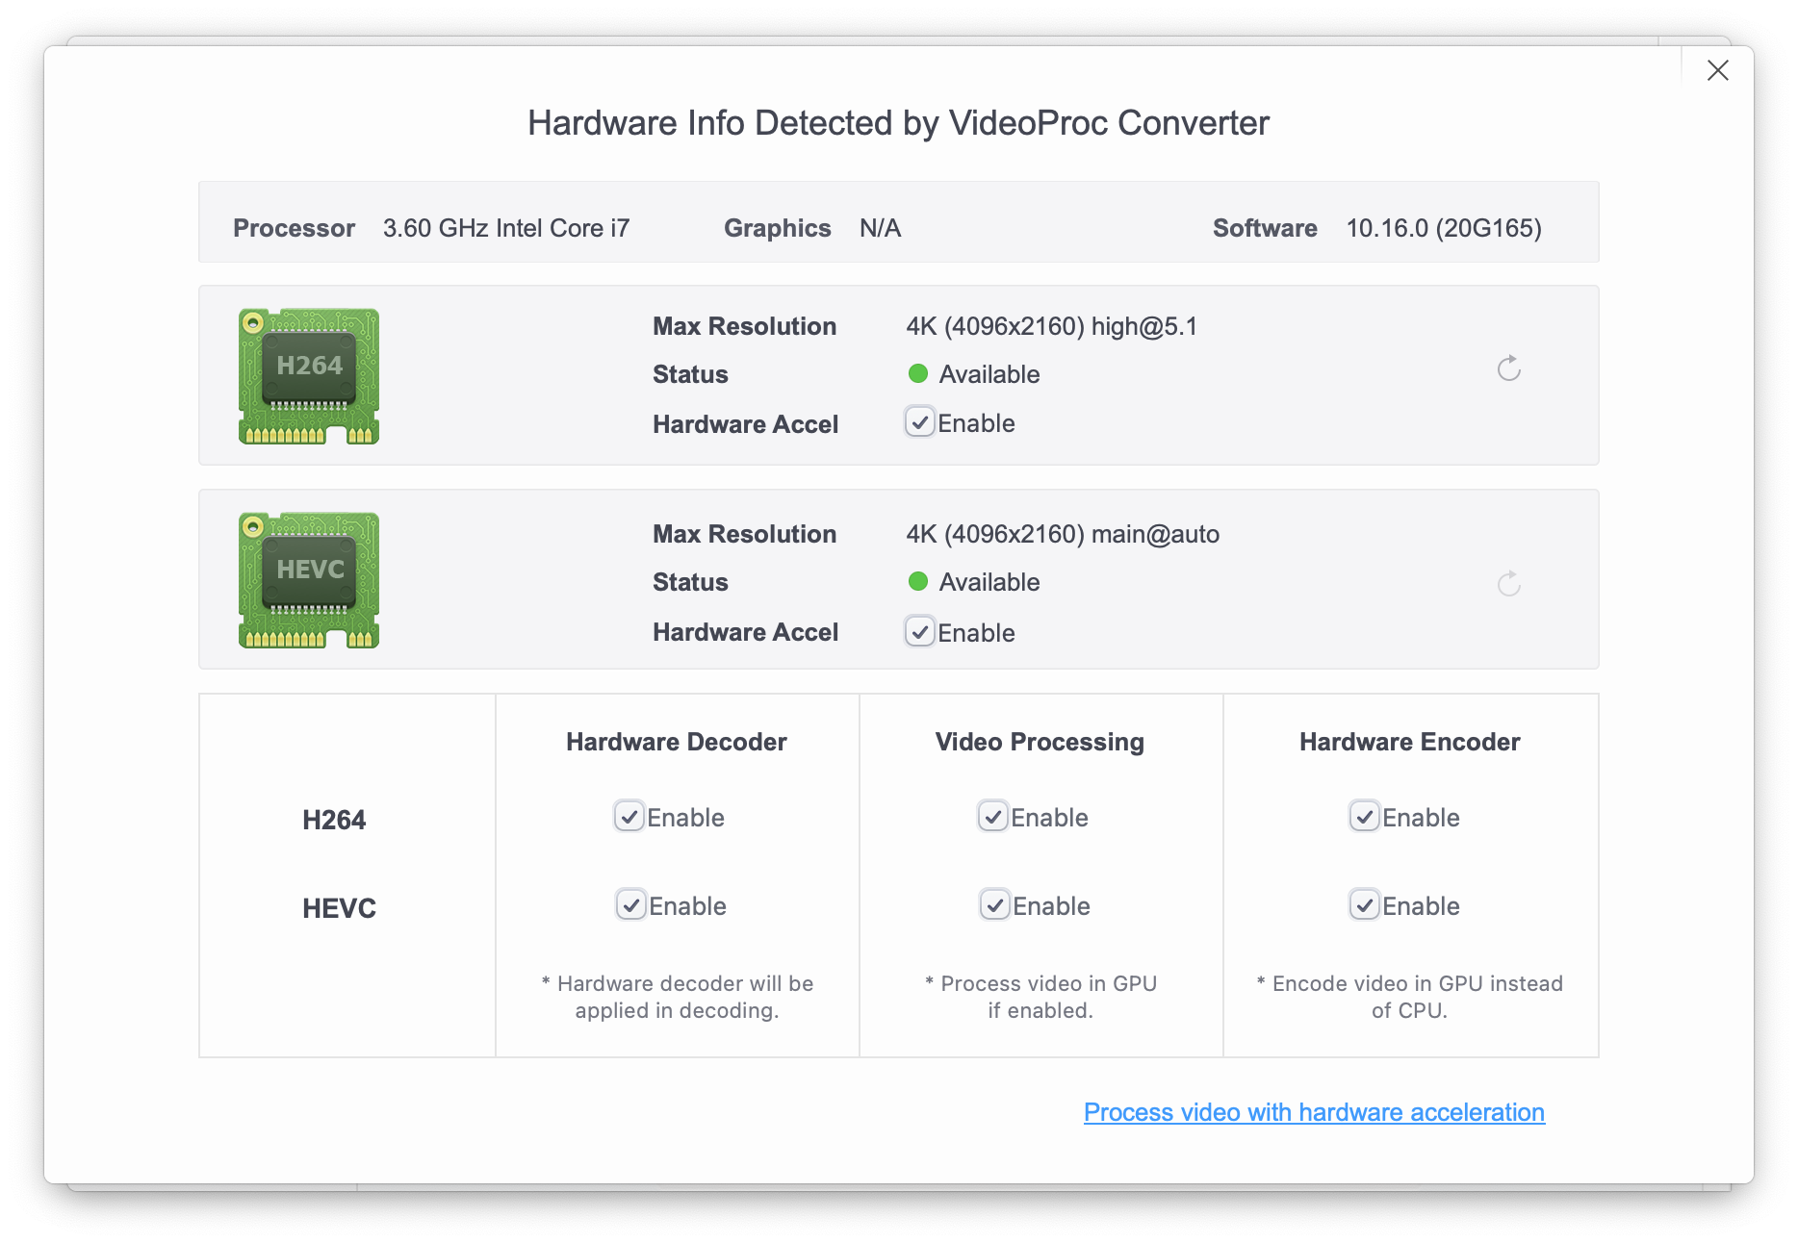
Task: Uncheck HEVC Video Processing Enable
Action: [995, 905]
